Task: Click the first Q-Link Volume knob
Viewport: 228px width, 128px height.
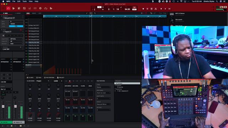Action: [x=30, y=114]
